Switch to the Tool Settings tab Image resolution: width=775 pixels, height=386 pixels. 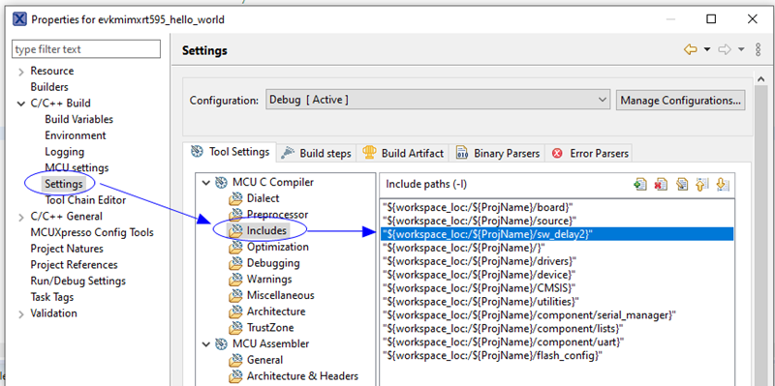(231, 152)
